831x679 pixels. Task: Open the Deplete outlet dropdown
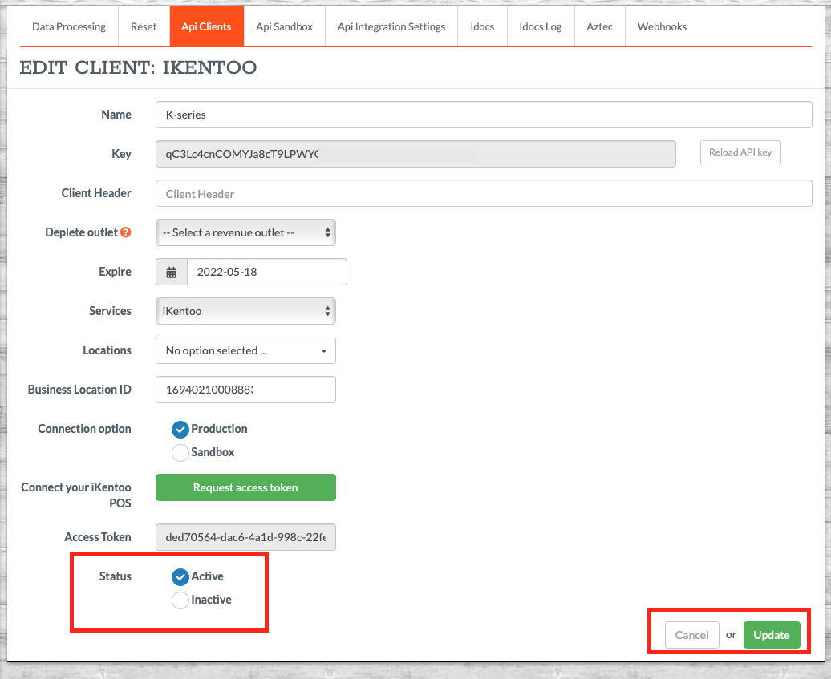tap(245, 232)
